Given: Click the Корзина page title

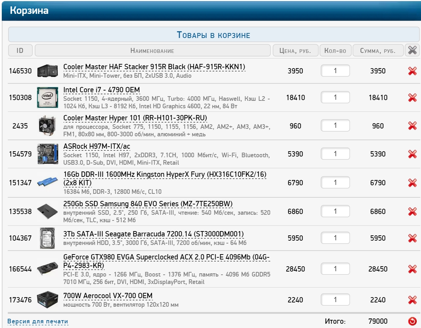Looking at the screenshot, I should point(29,10).
